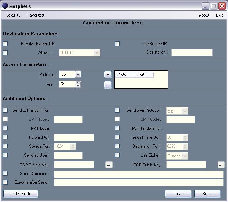Check the NAT Local option
Screen dimensions: 228x202
[5, 128]
